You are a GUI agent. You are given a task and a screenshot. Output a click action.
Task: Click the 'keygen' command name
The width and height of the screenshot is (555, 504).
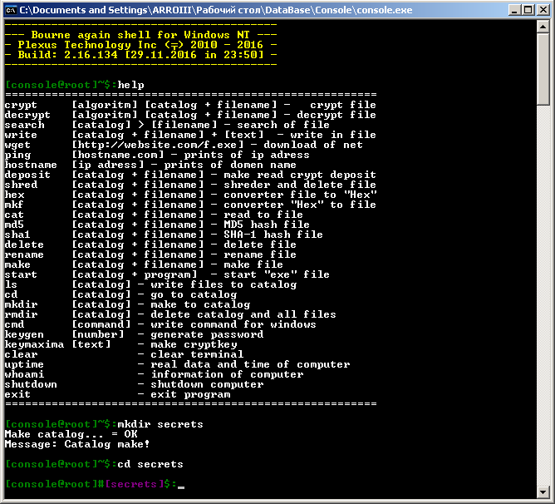tap(24, 334)
